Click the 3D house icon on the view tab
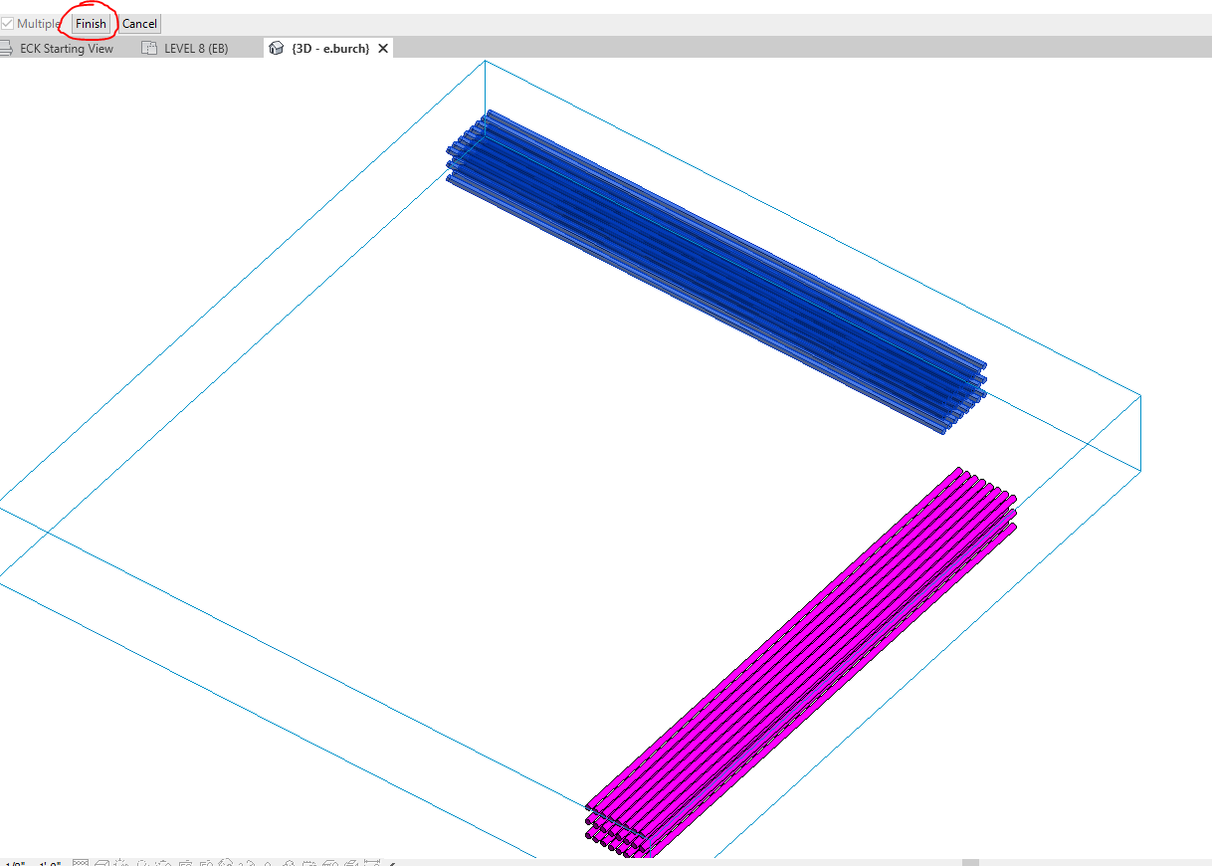Viewport: 1212px width, 866px height. point(276,47)
